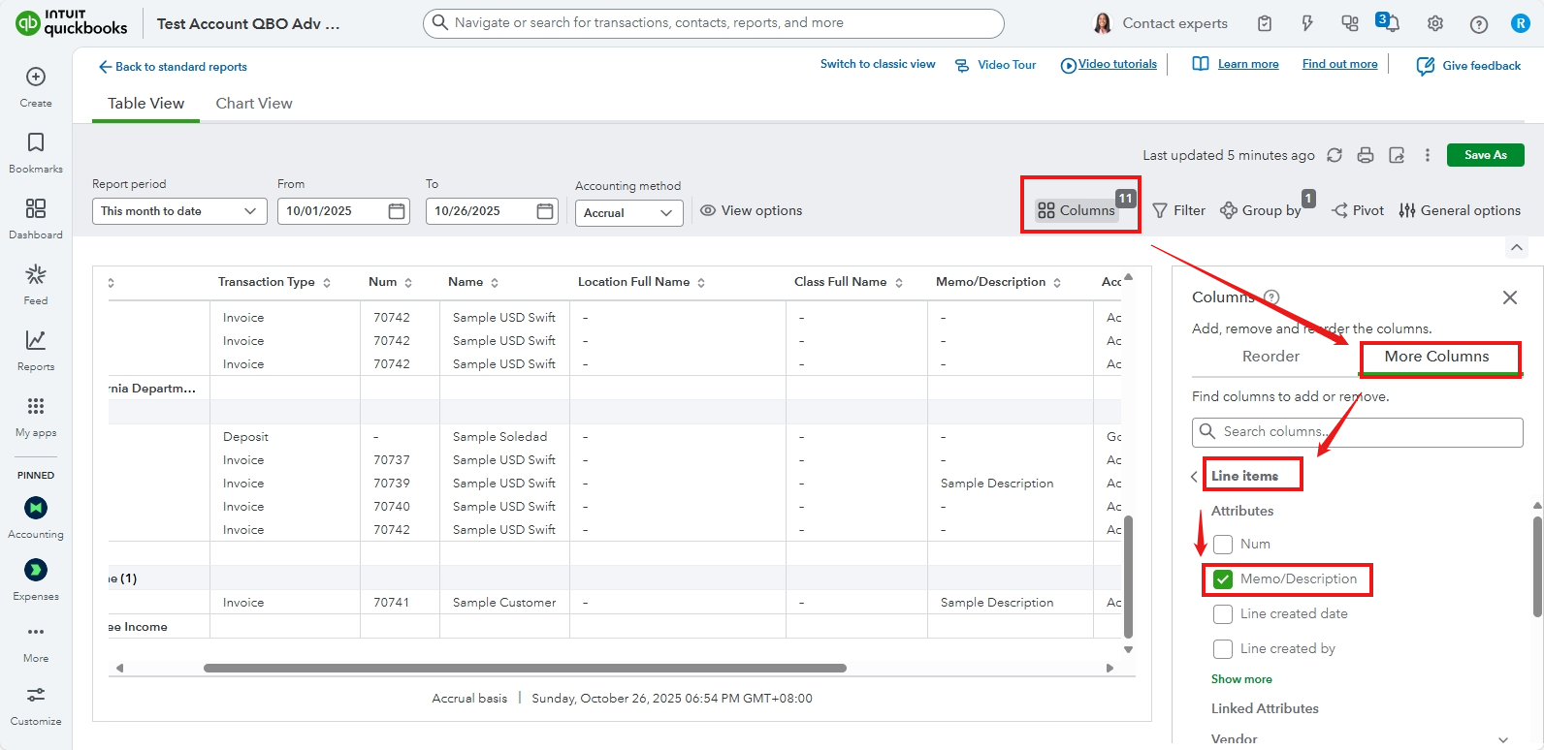Click the Search columns input field

pos(1367,432)
